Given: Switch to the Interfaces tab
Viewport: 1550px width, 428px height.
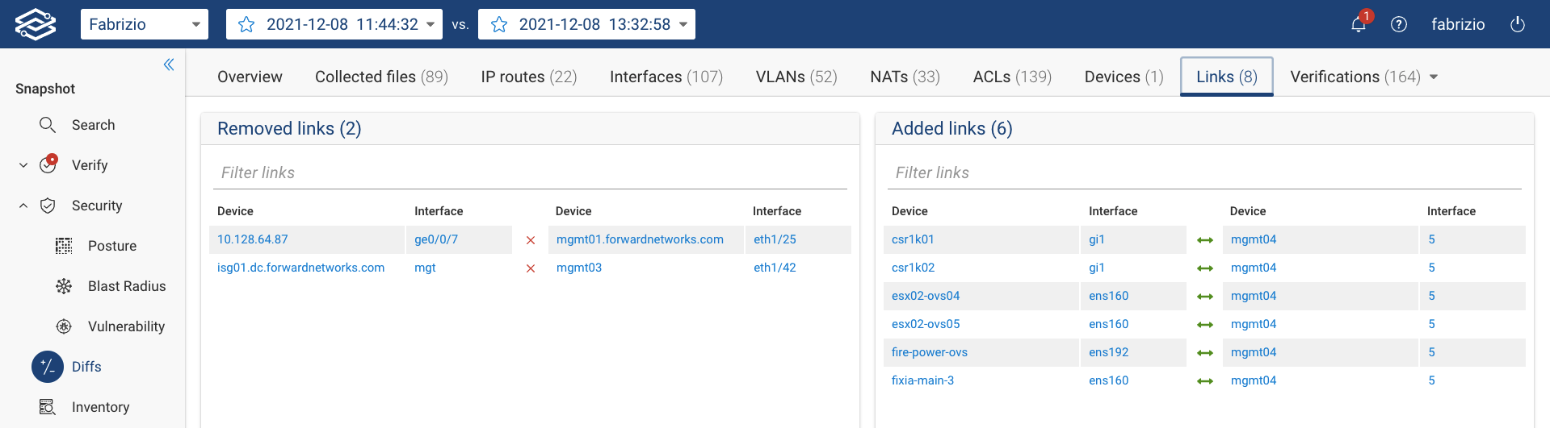Looking at the screenshot, I should 666,77.
